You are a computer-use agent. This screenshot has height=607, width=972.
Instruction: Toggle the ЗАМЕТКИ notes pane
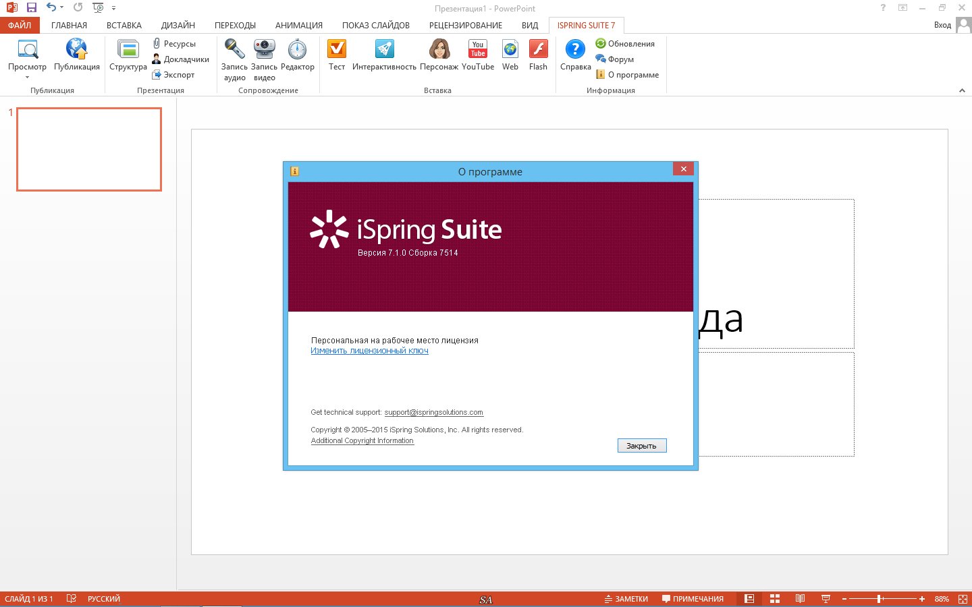tap(626, 599)
